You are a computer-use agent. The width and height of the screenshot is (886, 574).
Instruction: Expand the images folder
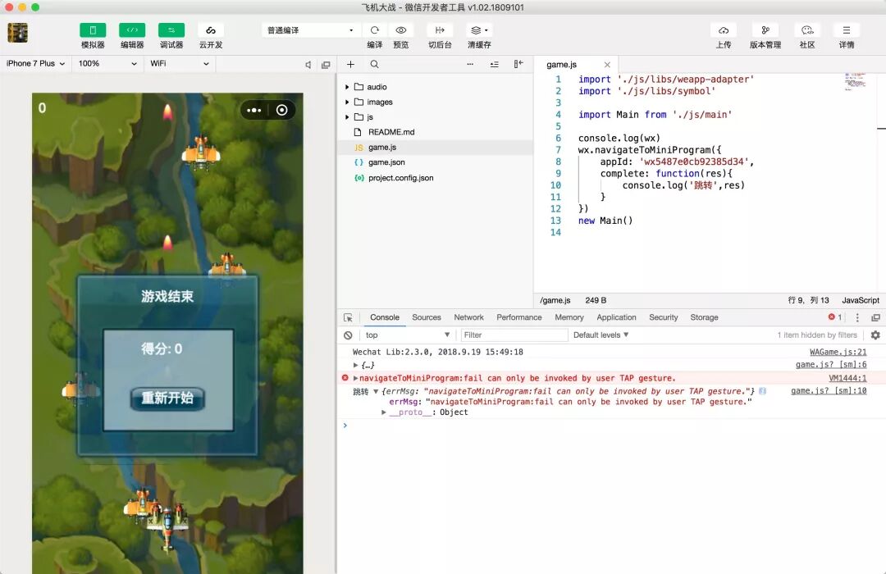tap(347, 102)
